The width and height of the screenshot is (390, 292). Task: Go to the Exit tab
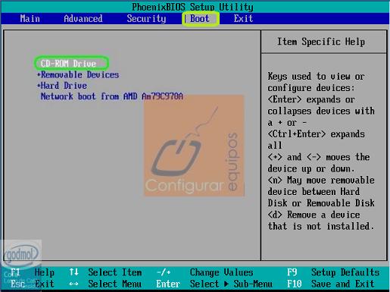(x=243, y=18)
